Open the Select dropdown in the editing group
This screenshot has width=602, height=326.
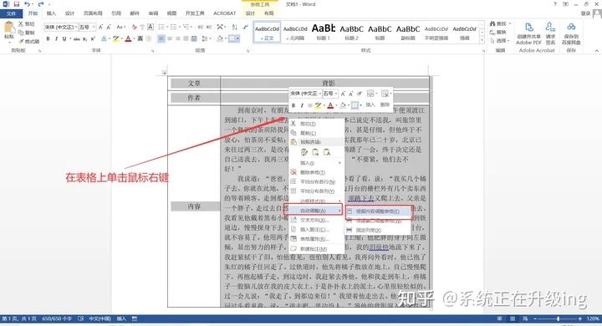499,41
